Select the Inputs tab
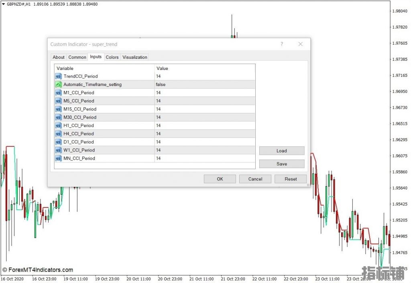This screenshot has height=283, width=411. point(96,57)
